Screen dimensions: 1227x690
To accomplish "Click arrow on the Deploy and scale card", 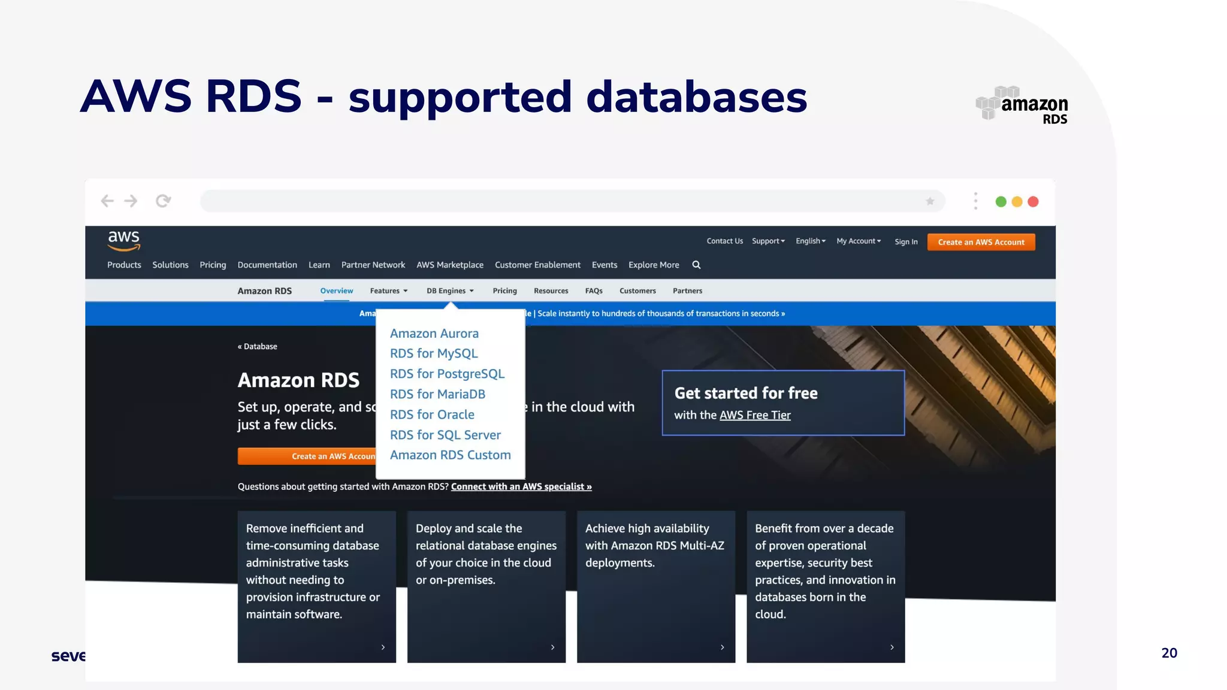I will click(552, 647).
